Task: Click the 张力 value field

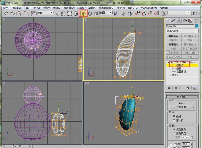Action: click(186, 144)
